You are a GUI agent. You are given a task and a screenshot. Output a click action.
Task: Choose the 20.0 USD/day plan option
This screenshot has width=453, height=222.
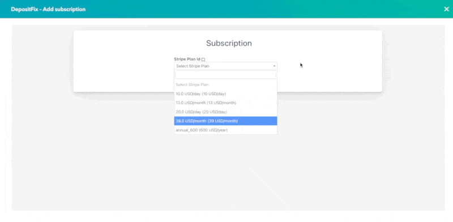[x=225, y=112]
